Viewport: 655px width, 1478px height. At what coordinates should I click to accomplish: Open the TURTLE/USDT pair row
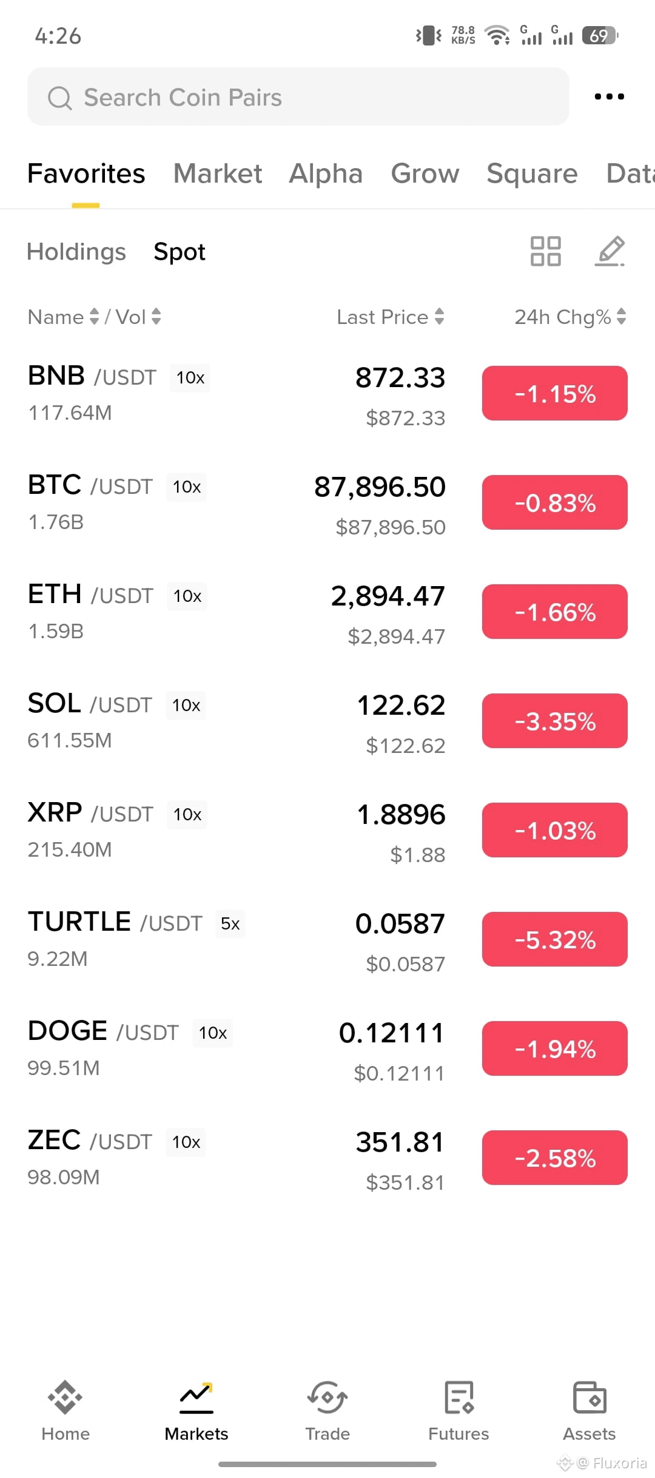327,939
